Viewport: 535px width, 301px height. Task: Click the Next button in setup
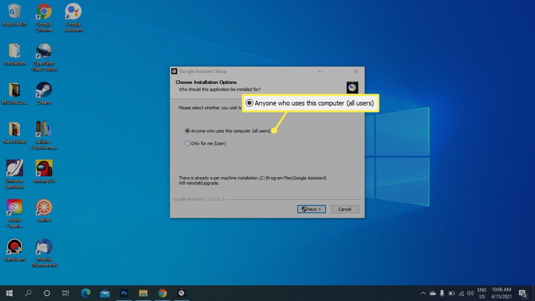click(x=311, y=209)
